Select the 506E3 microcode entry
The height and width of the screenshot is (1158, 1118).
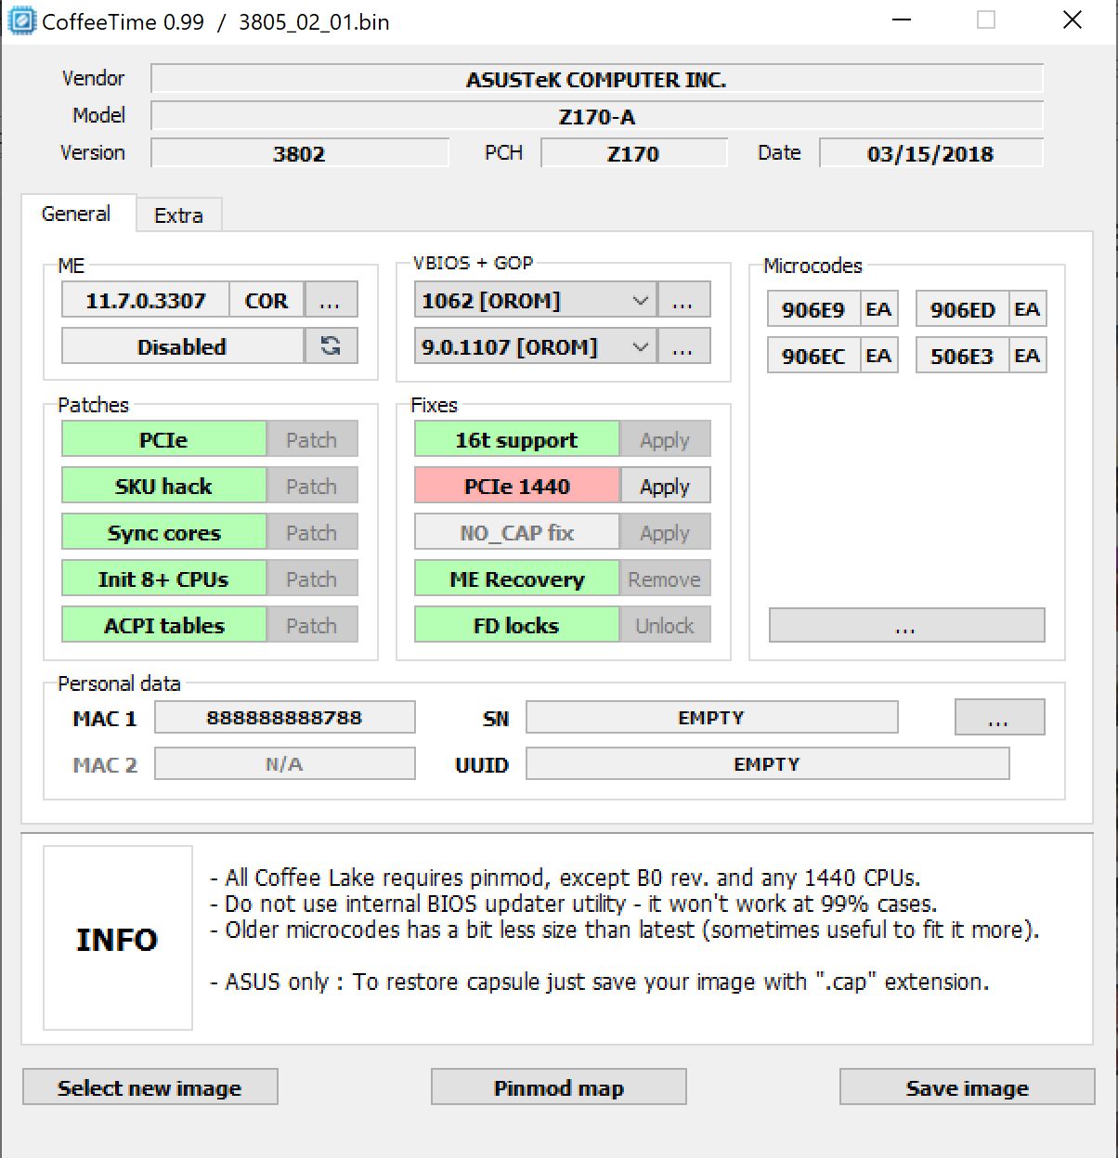[x=962, y=356]
